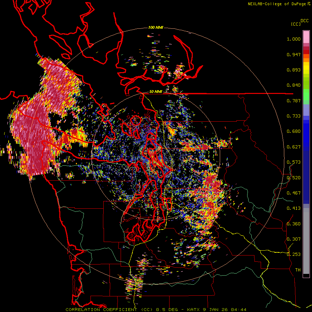This screenshot has height=312, width=312.
Task: Select the 0.840 scale value
Action: coord(294,85)
